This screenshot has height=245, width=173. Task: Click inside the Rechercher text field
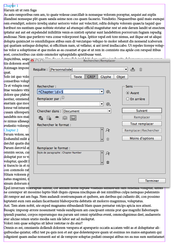(69, 92)
